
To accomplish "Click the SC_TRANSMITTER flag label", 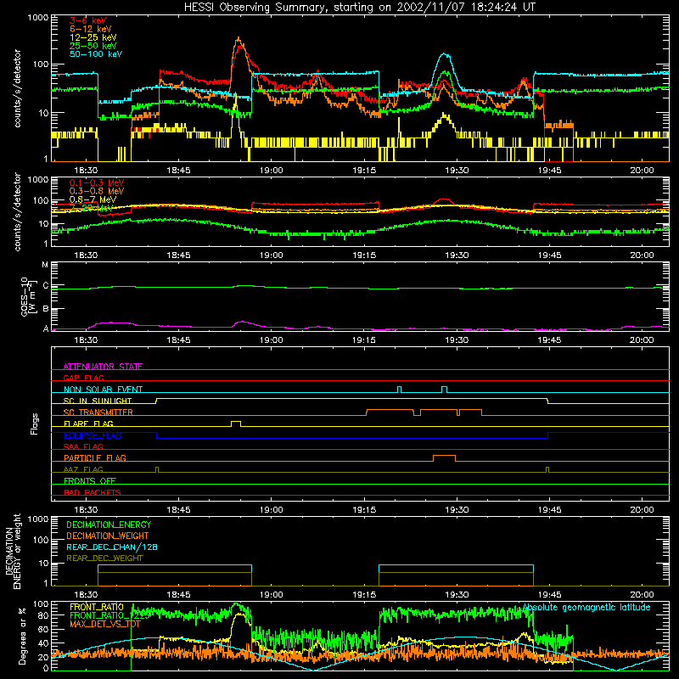I will pyautogui.click(x=98, y=412).
